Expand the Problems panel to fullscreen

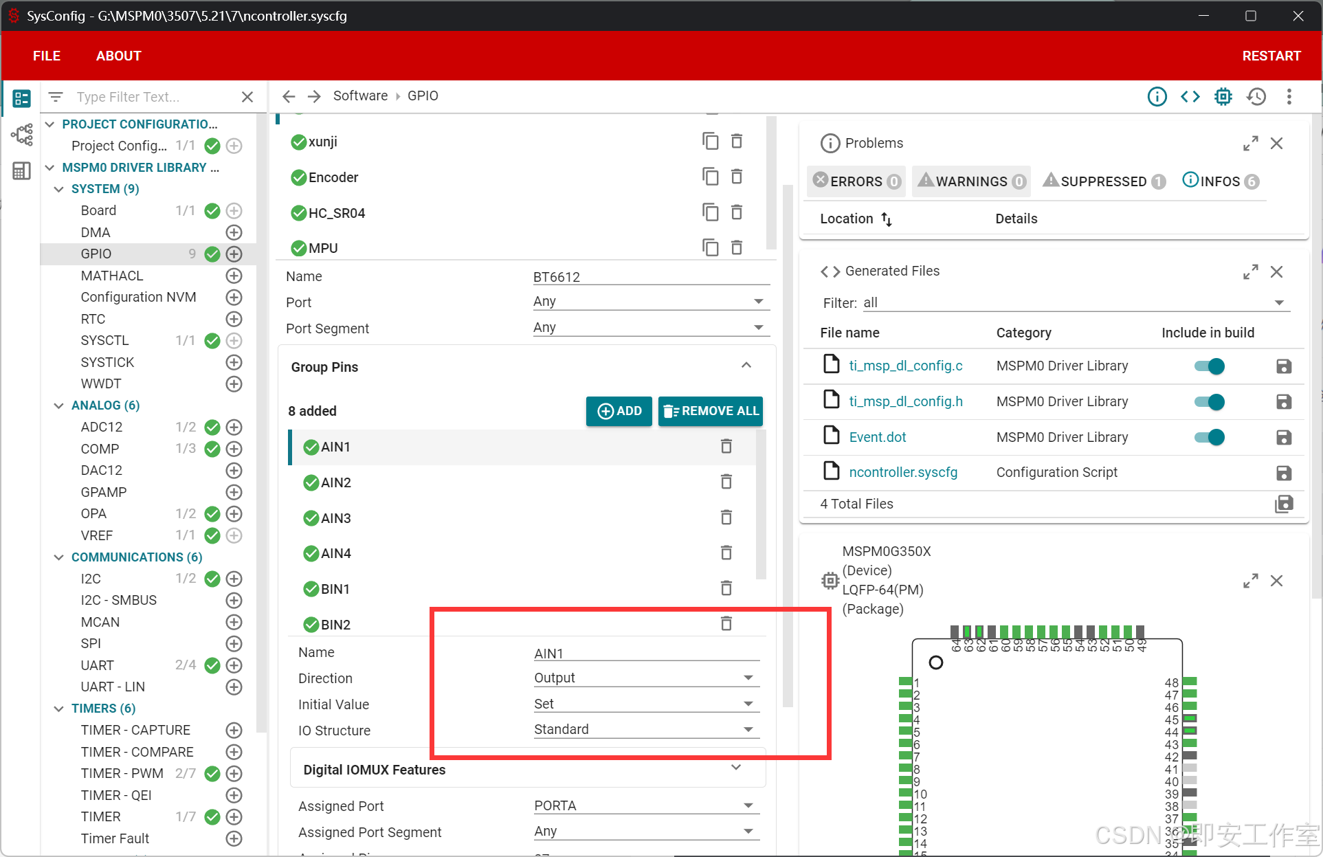(1250, 143)
